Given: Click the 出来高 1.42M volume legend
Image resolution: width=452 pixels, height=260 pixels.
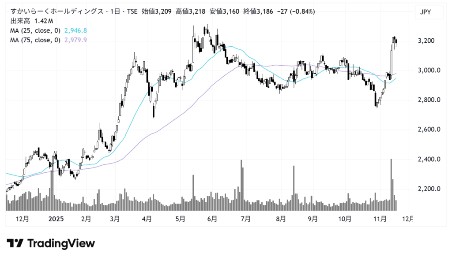Looking at the screenshot, I should (32, 21).
